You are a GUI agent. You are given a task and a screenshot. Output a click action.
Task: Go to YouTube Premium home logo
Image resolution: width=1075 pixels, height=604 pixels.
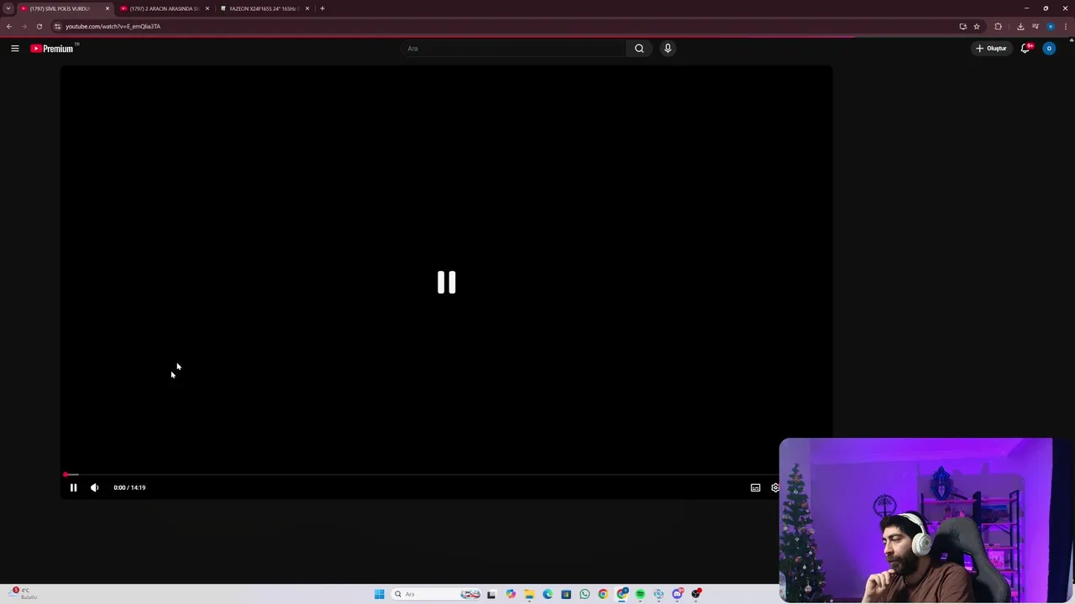(x=53, y=49)
